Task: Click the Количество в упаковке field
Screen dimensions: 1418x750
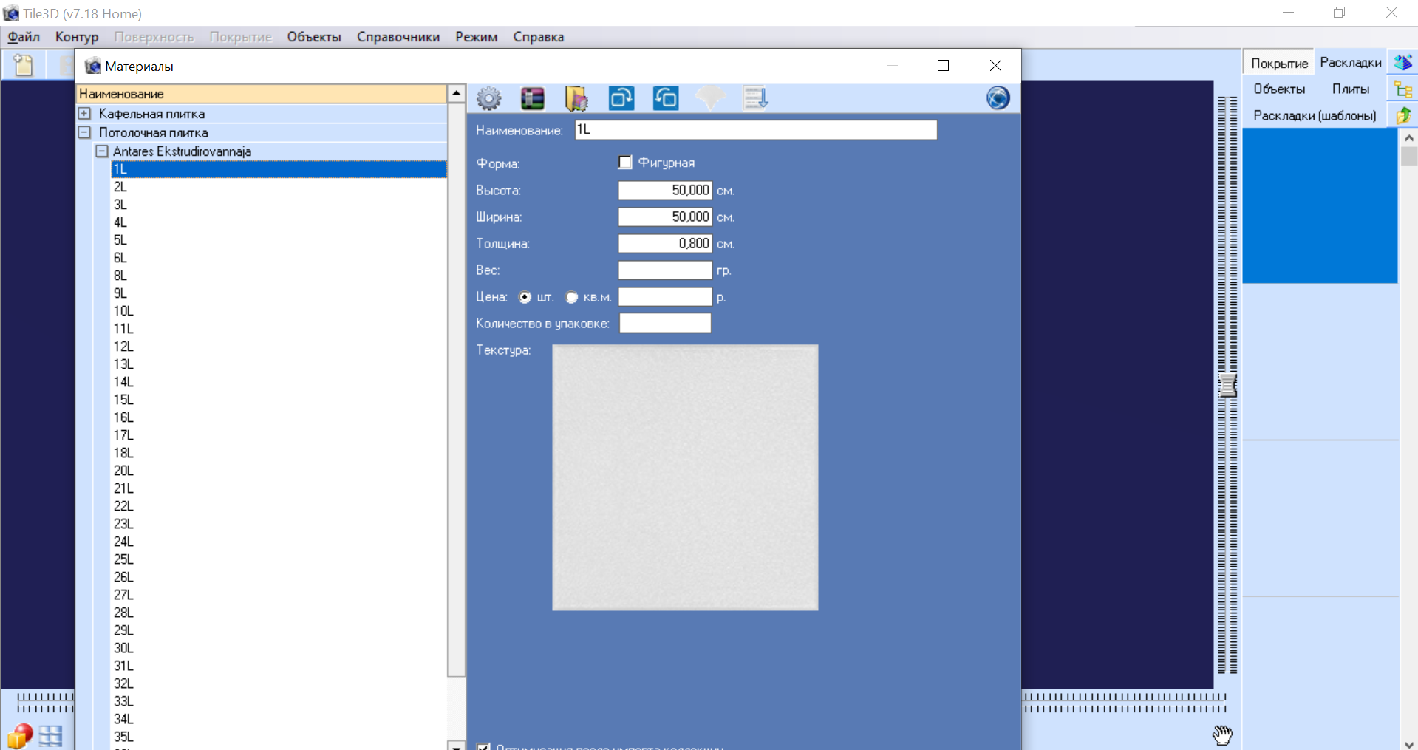Action: 665,324
